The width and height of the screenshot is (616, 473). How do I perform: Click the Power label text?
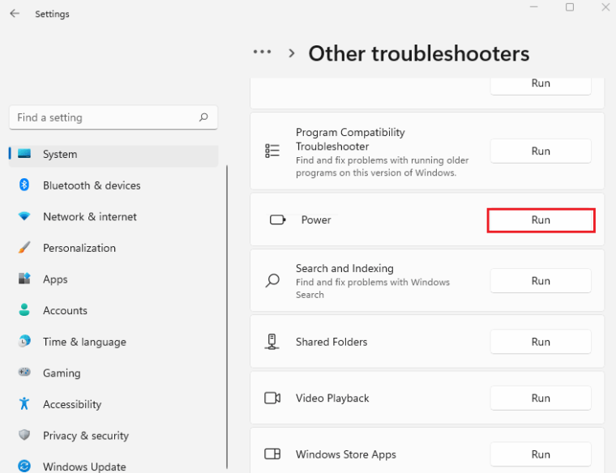[316, 219]
